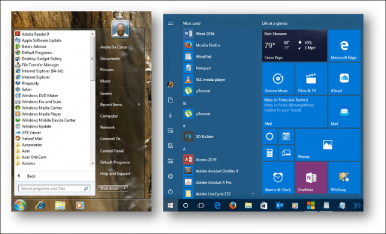Screen dimensions: 386x234
Task: Click Back in the All Programs list
Action: point(27,176)
